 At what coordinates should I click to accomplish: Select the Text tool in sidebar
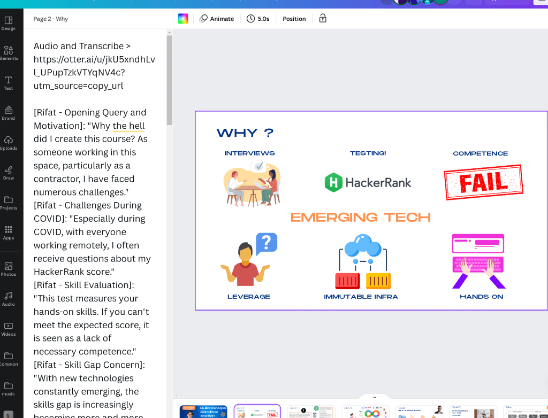(9, 83)
